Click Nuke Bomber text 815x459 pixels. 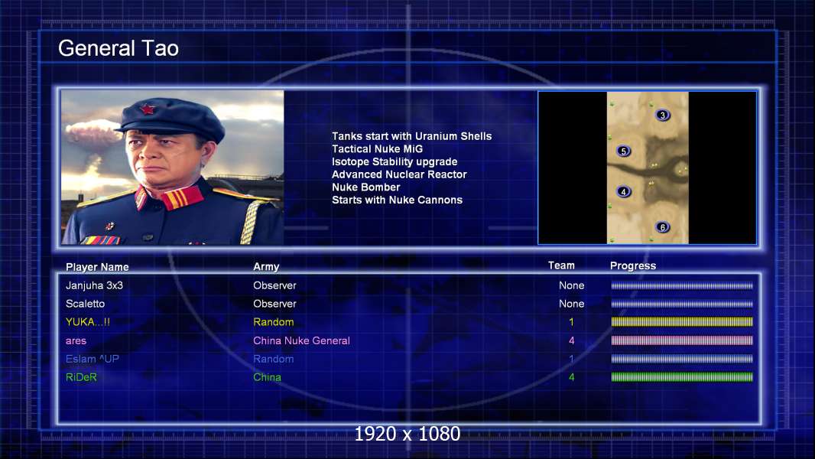point(366,187)
